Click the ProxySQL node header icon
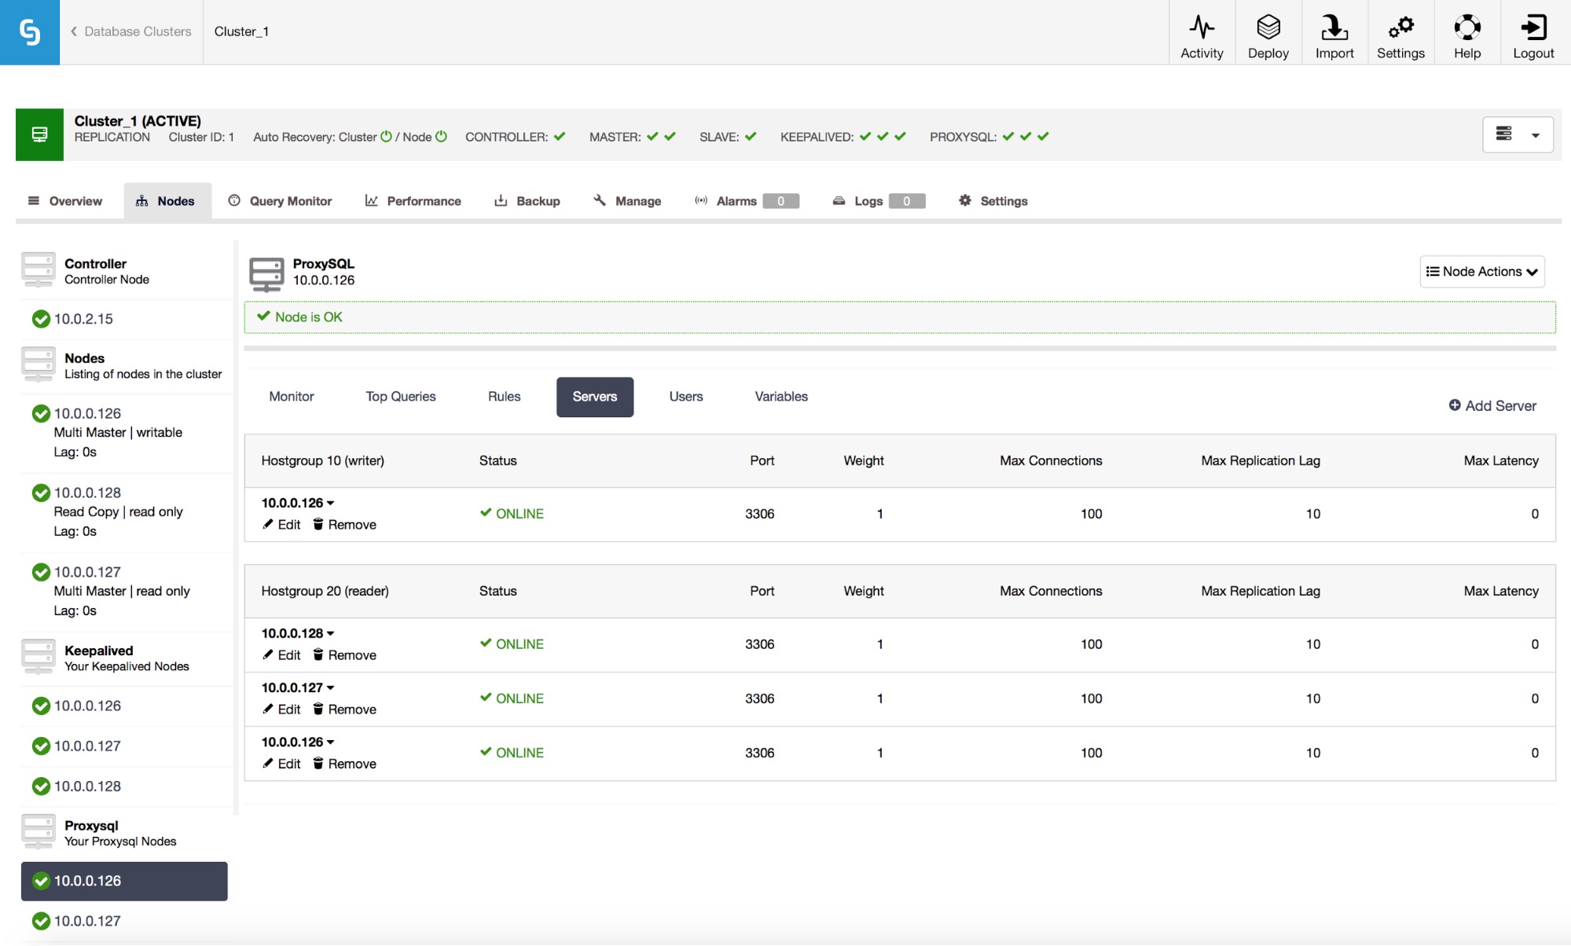The width and height of the screenshot is (1571, 946). (x=266, y=273)
